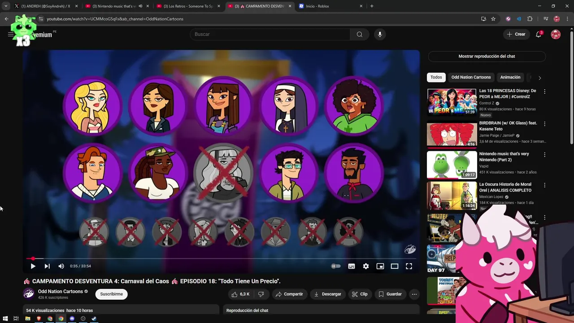
Task: Like the video with 6,3 K likes
Action: click(x=240, y=294)
